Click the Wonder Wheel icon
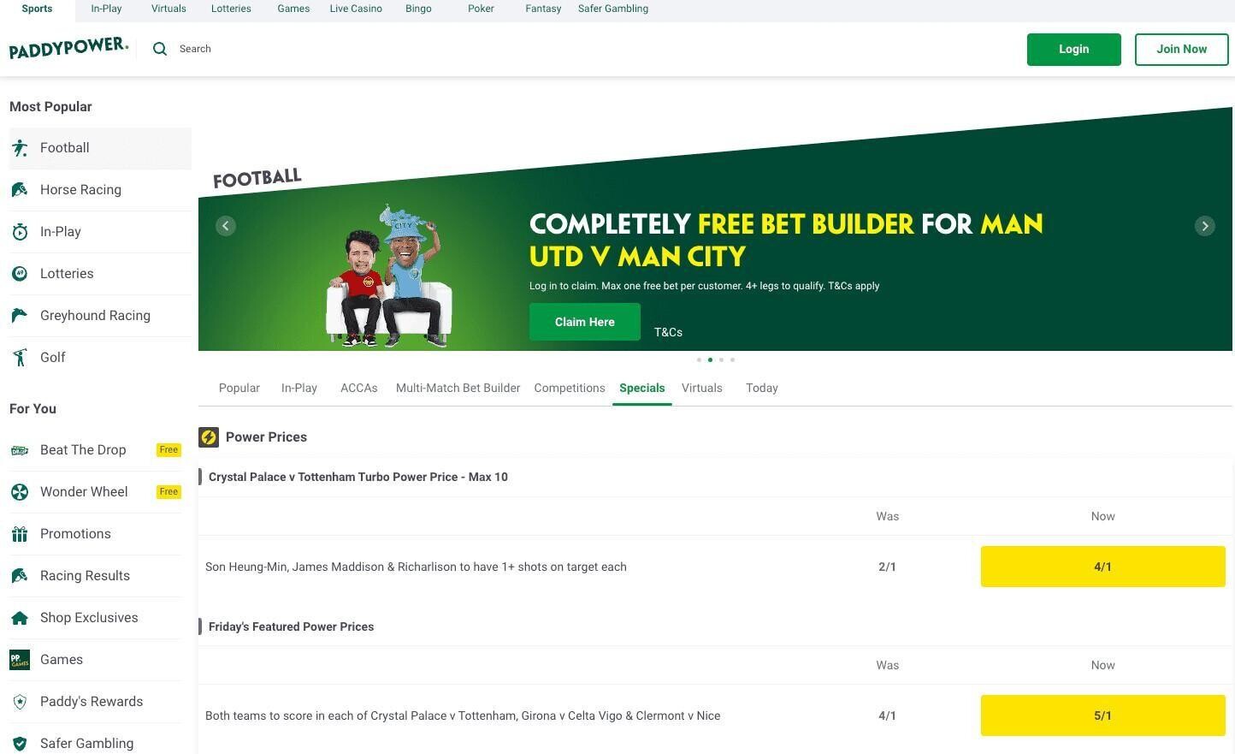The height and width of the screenshot is (754, 1235). click(20, 492)
